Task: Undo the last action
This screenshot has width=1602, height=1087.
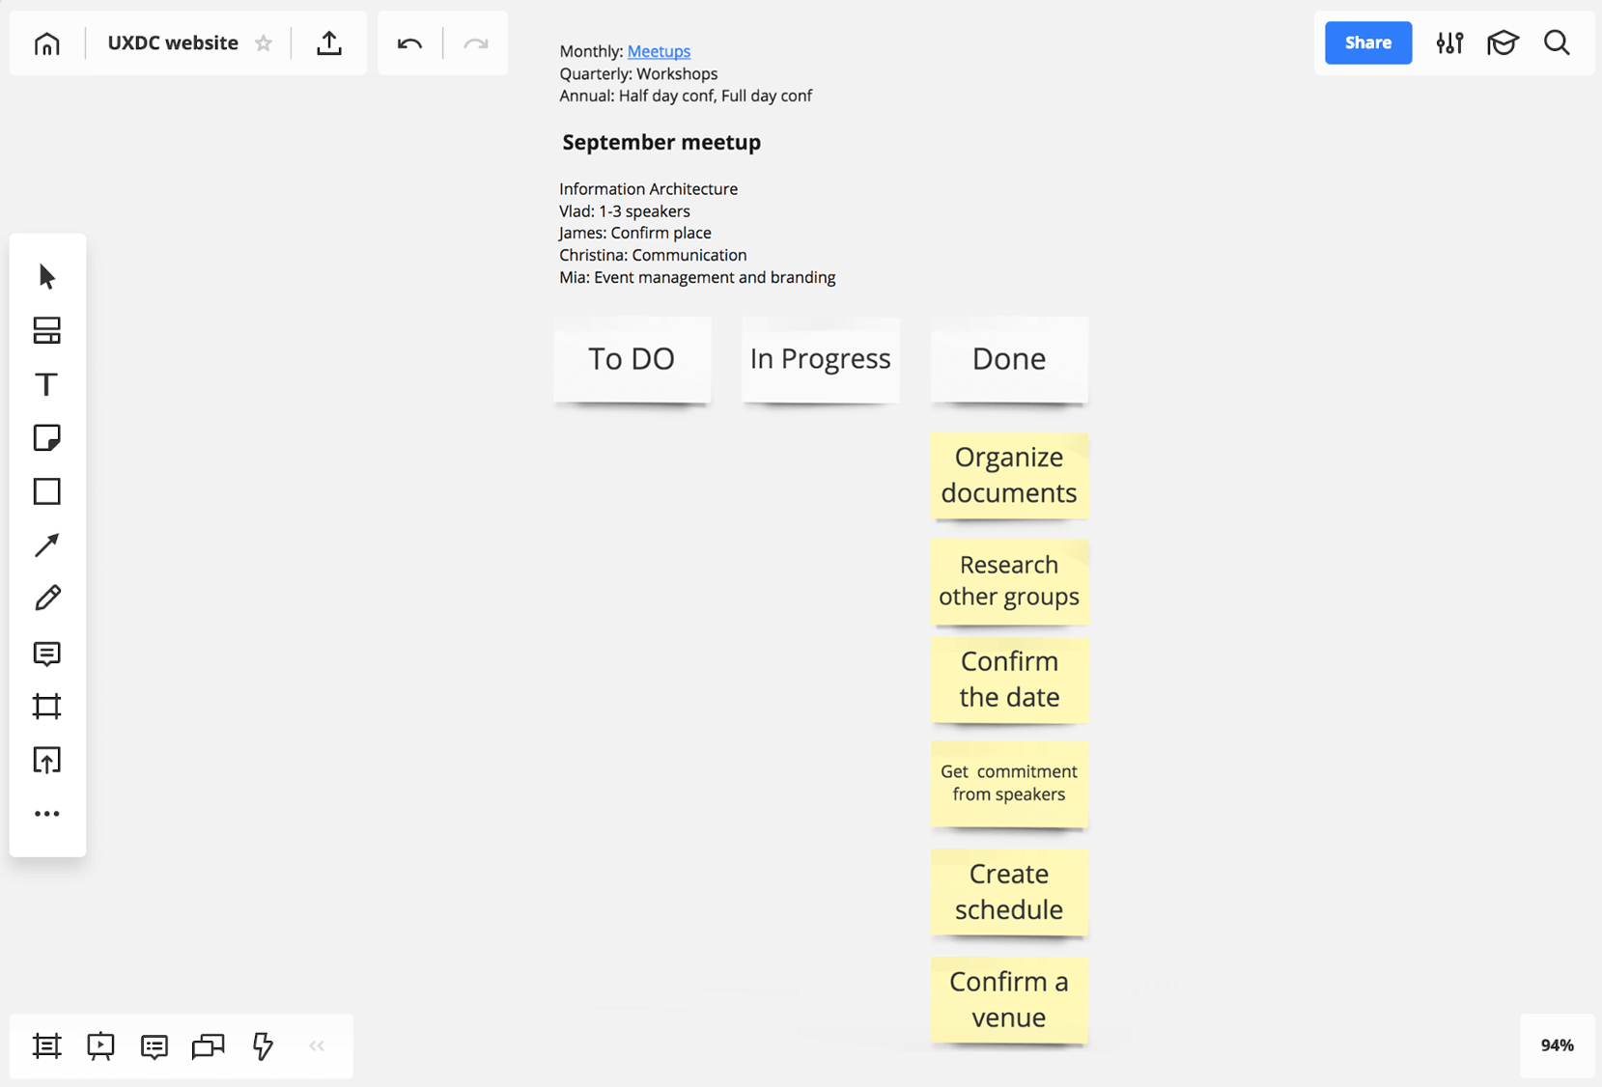Action: pyautogui.click(x=409, y=43)
